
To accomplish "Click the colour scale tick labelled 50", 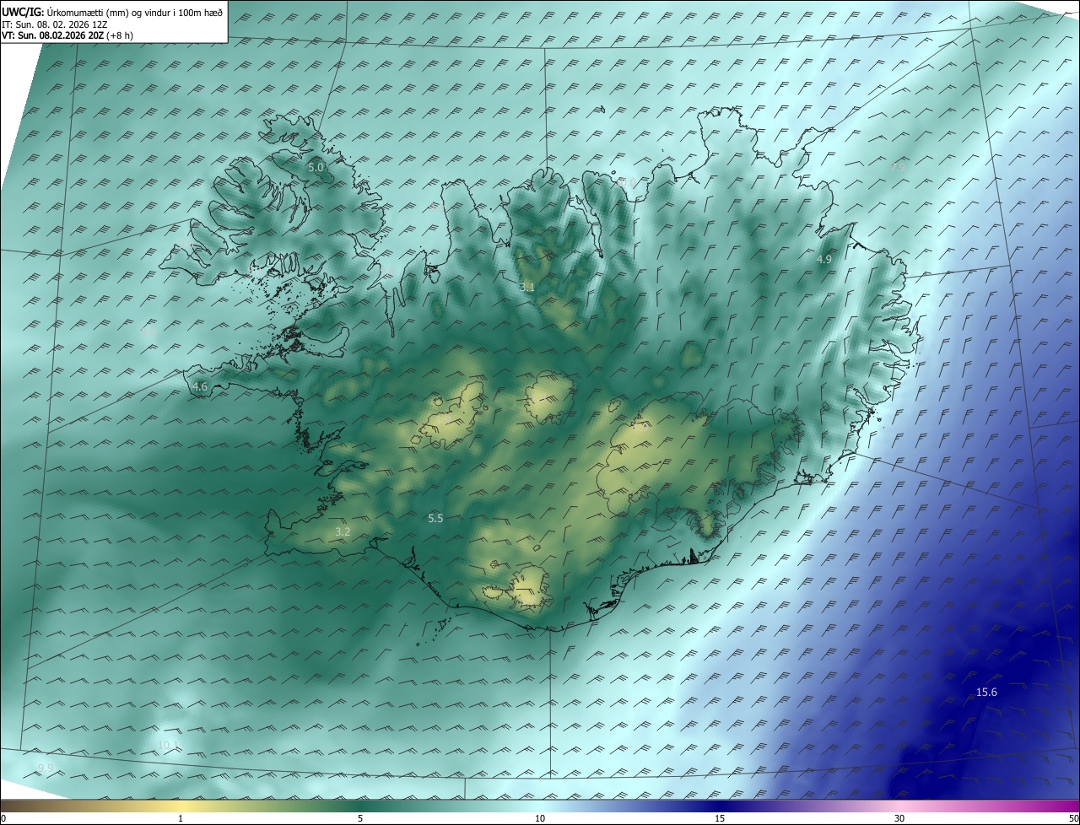I will (1073, 818).
